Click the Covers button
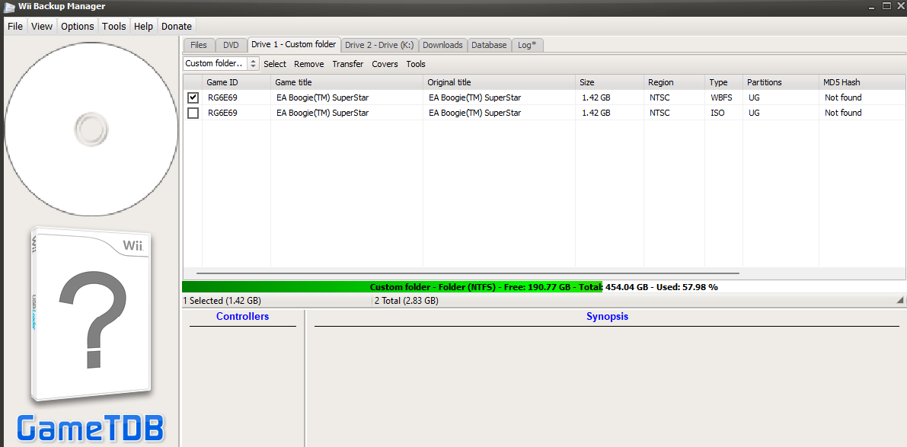The height and width of the screenshot is (447, 907). tap(385, 64)
